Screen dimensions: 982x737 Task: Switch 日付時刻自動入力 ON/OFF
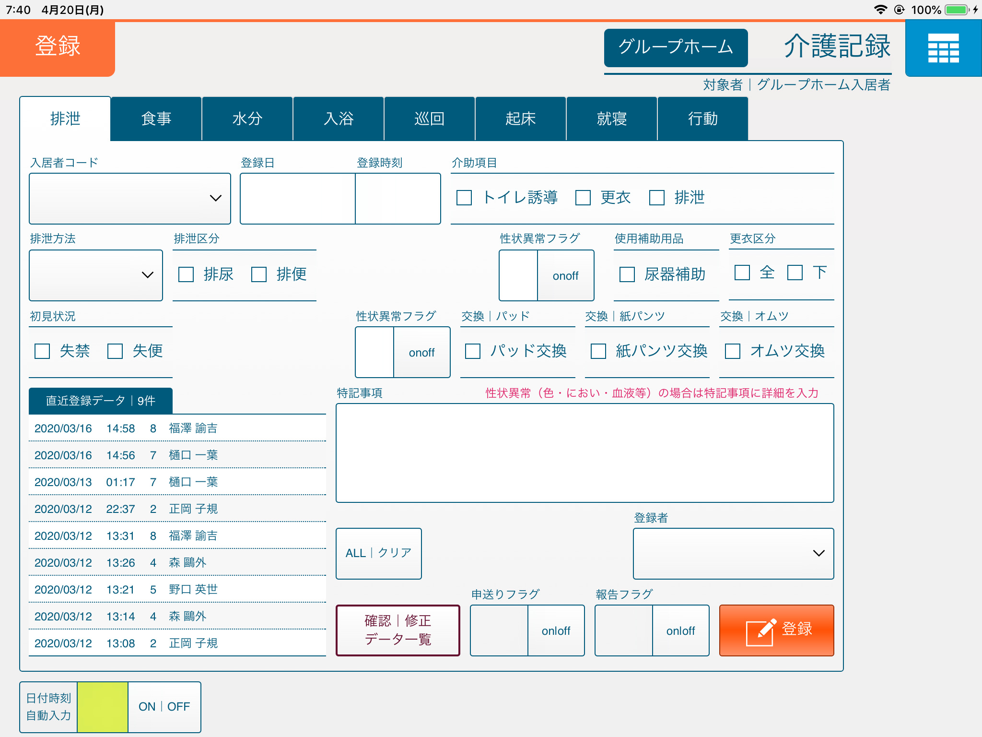pos(164,707)
